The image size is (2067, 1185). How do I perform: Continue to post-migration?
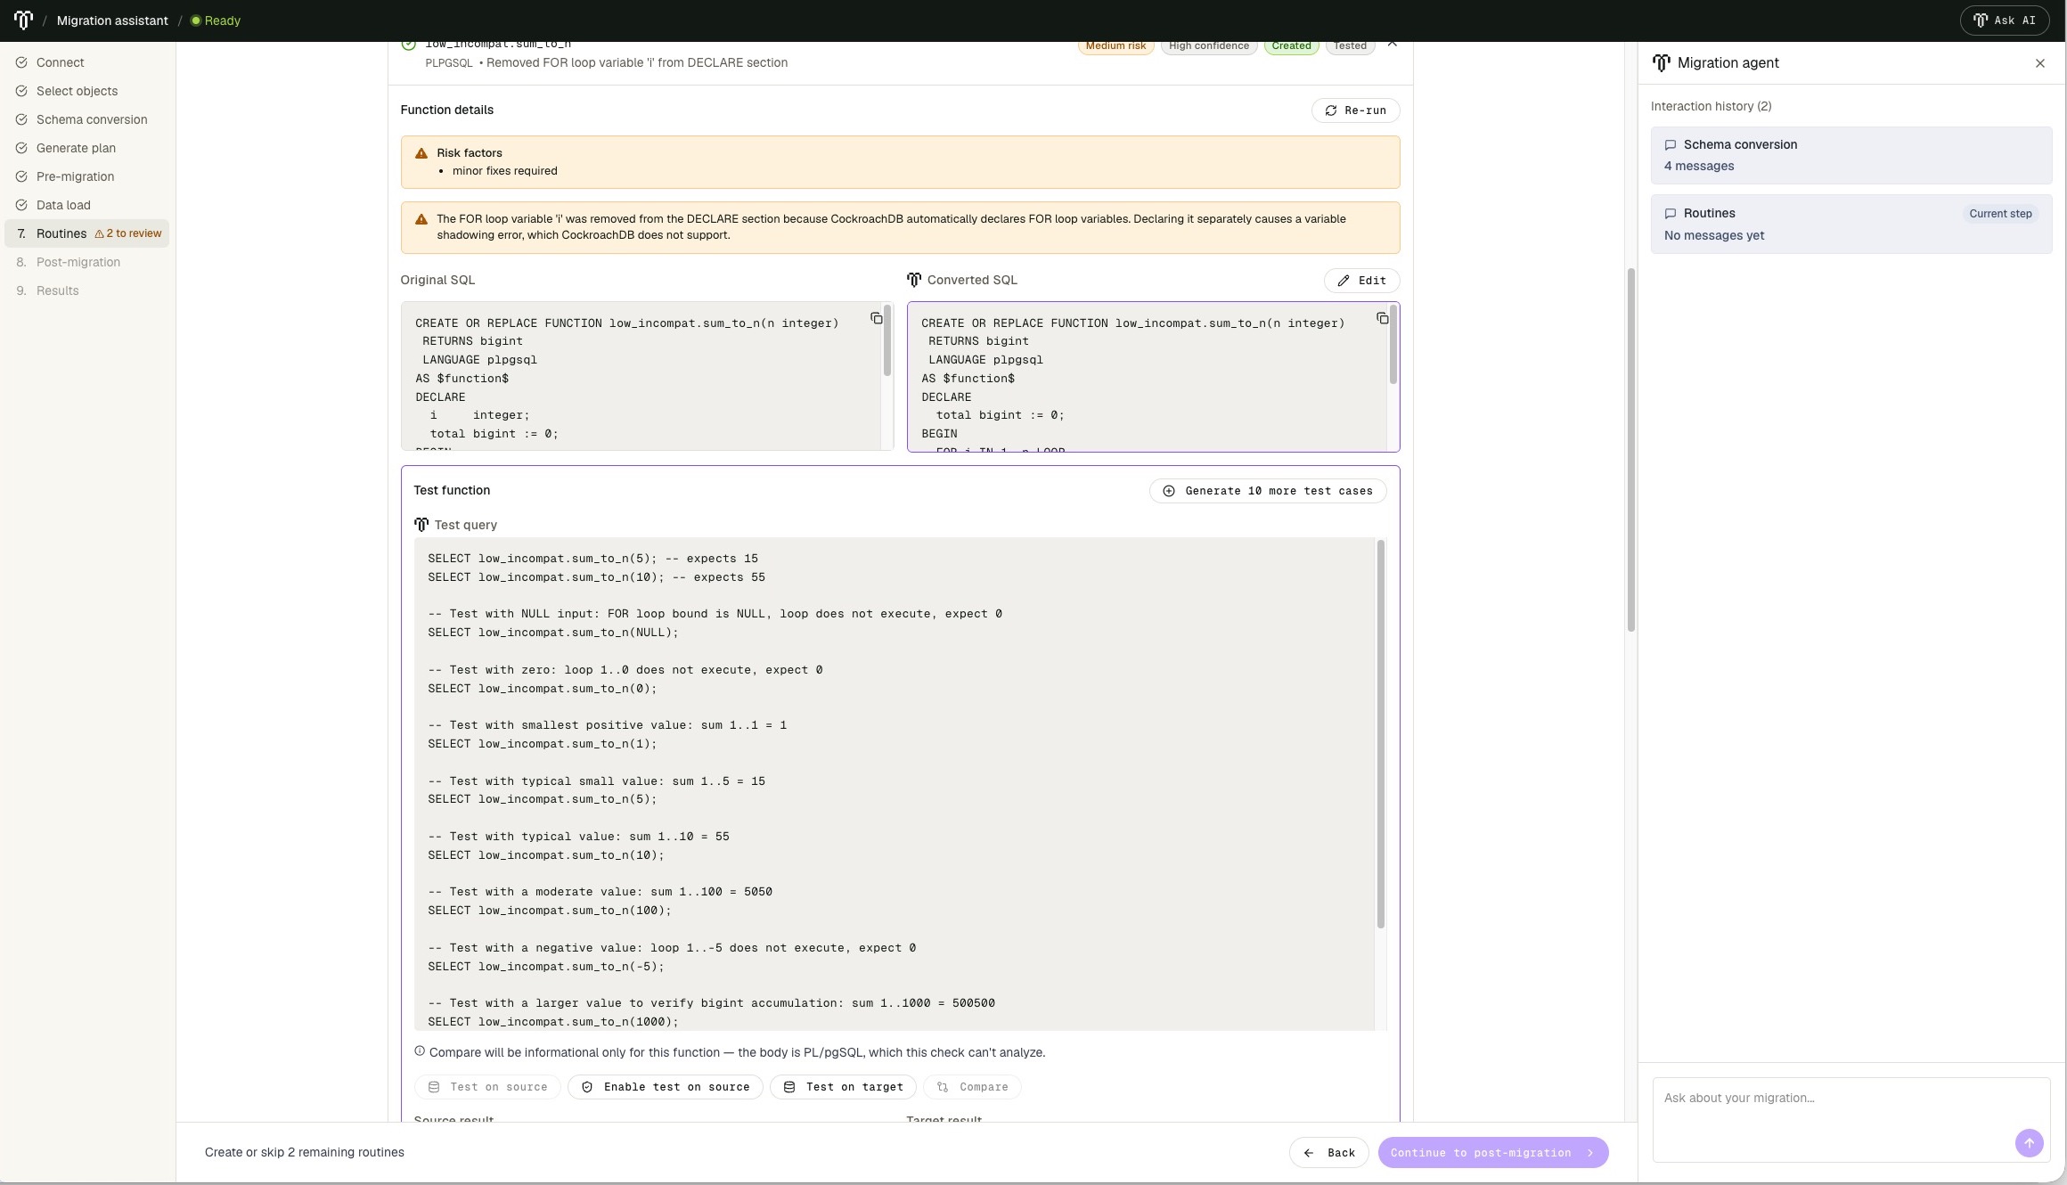click(x=1493, y=1153)
